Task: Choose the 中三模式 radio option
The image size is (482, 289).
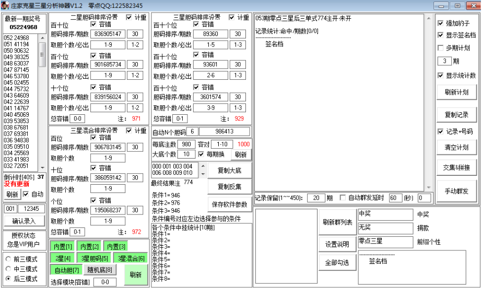Action: click(x=8, y=269)
